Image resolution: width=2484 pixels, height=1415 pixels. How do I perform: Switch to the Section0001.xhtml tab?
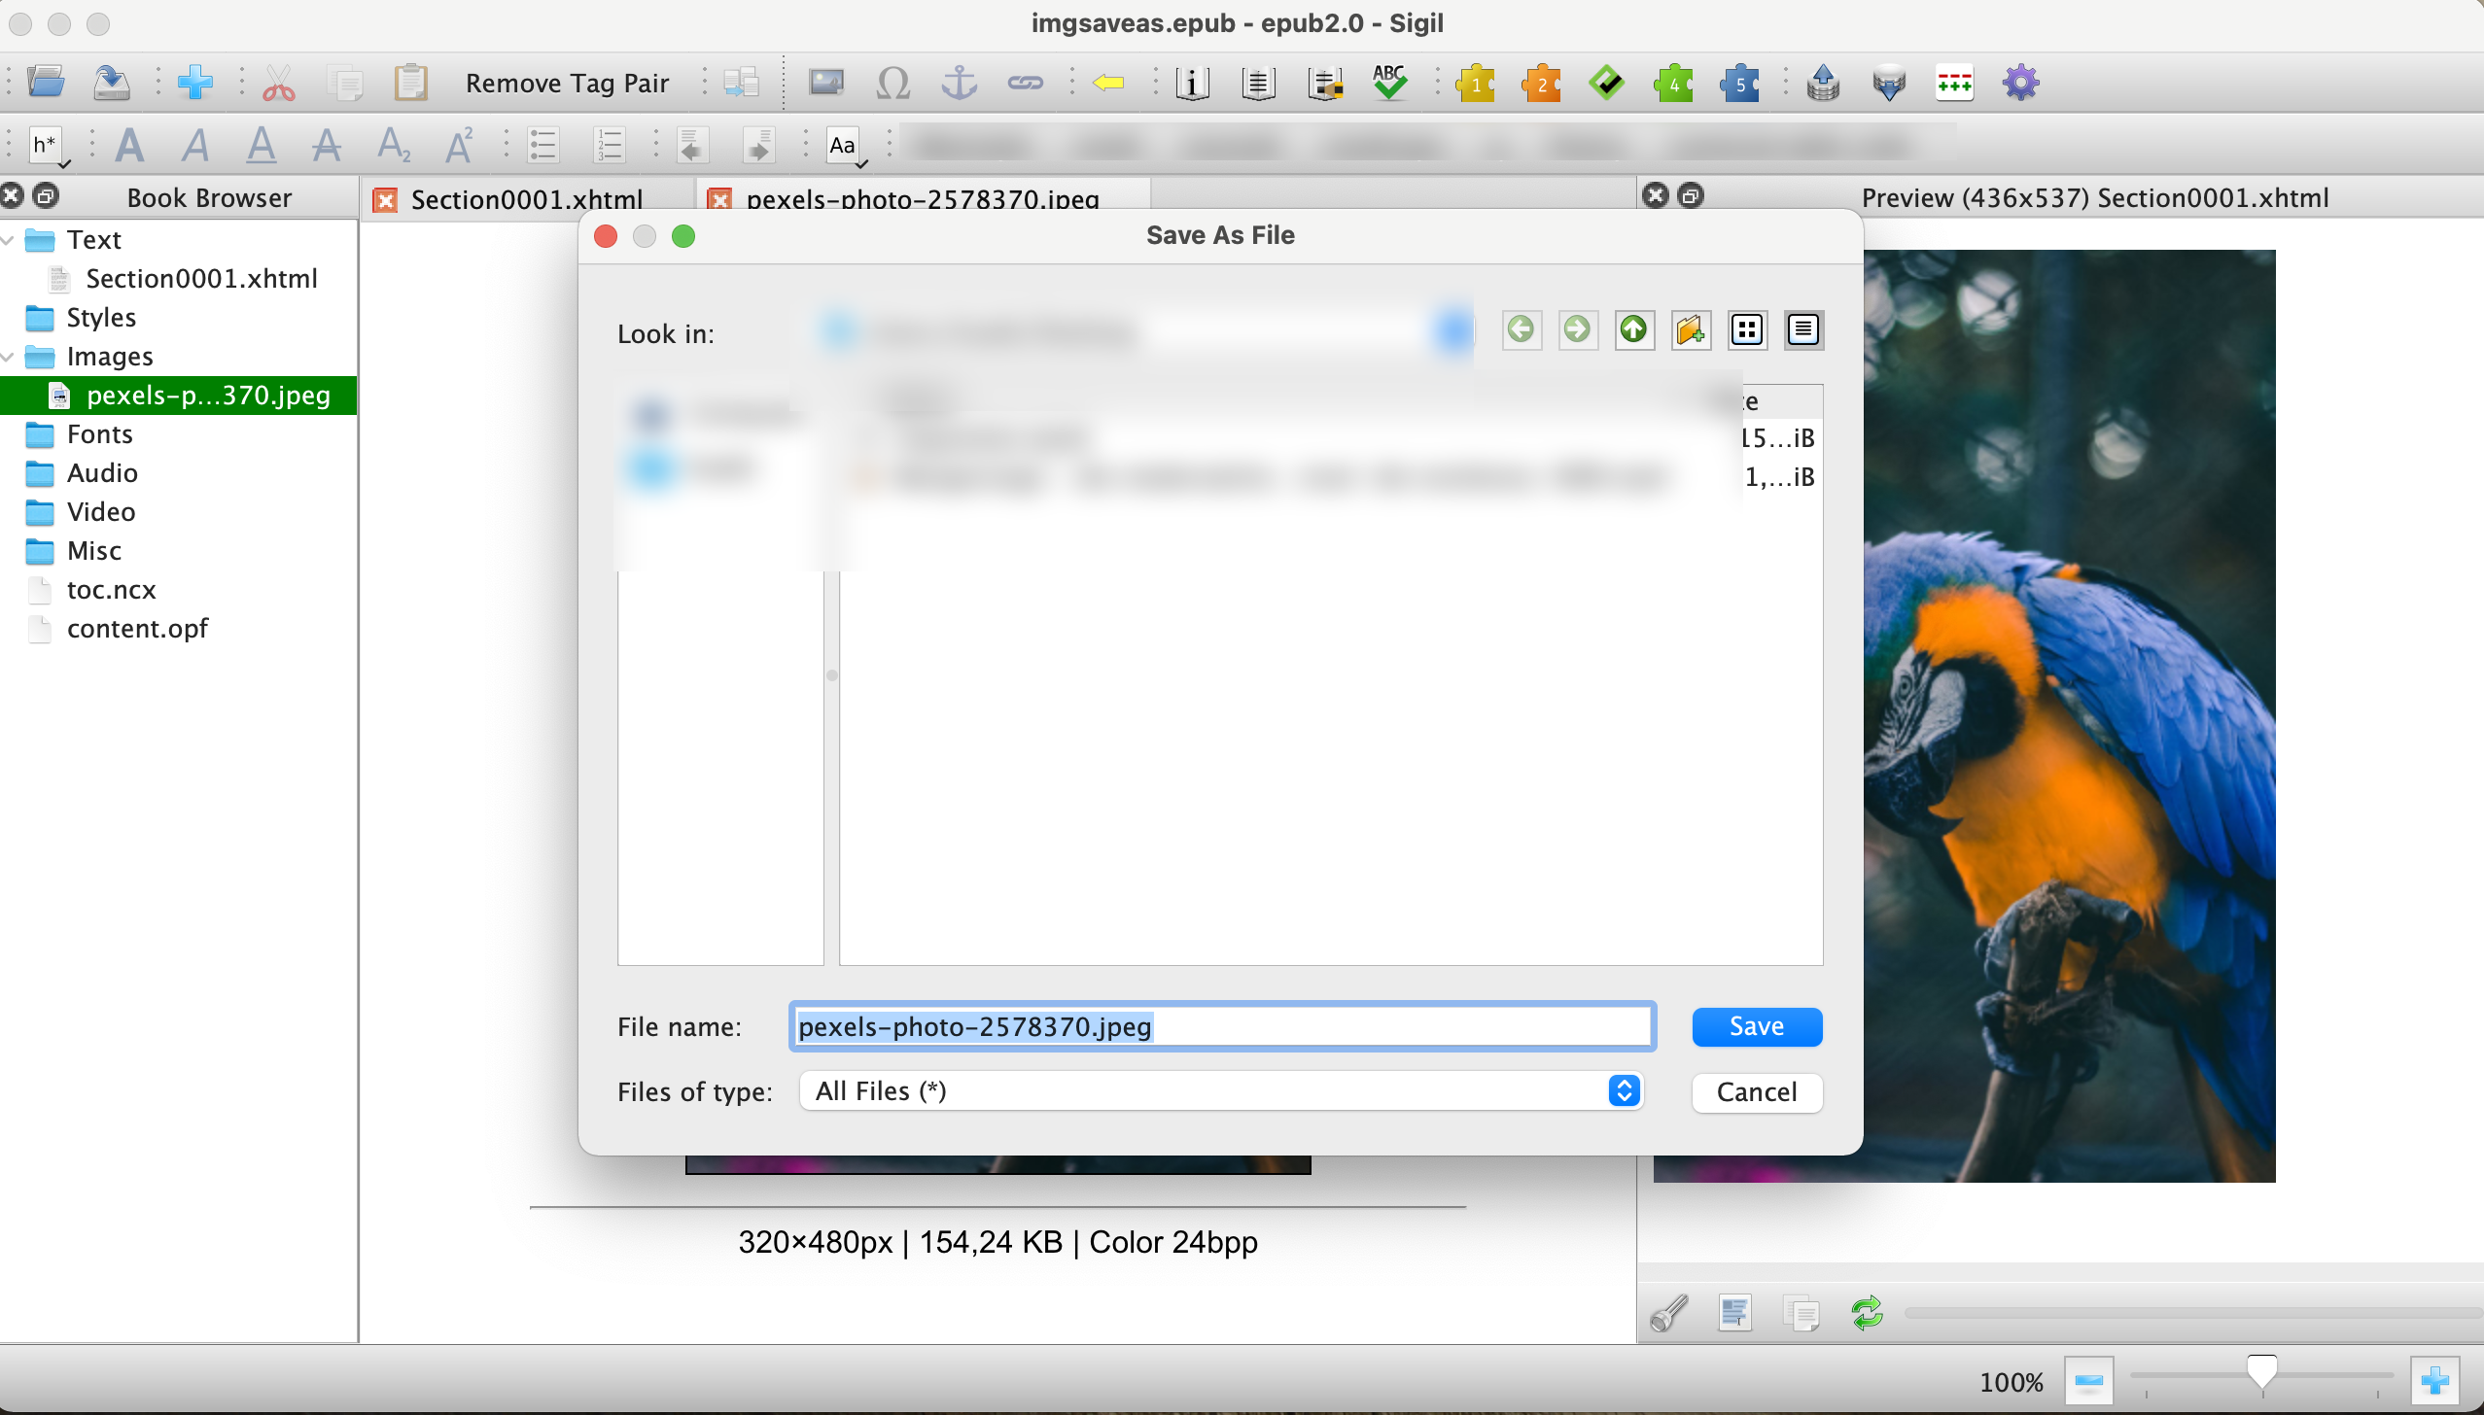coord(525,199)
